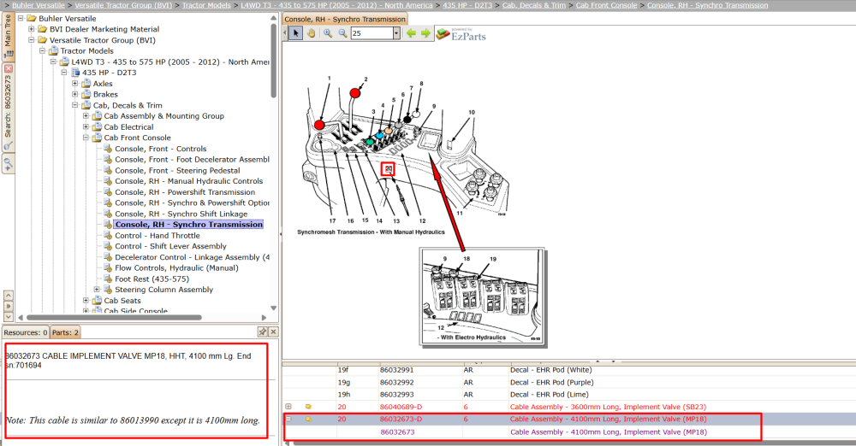Activate the hand pan tool
Image resolution: width=856 pixels, height=446 pixels.
point(311,33)
